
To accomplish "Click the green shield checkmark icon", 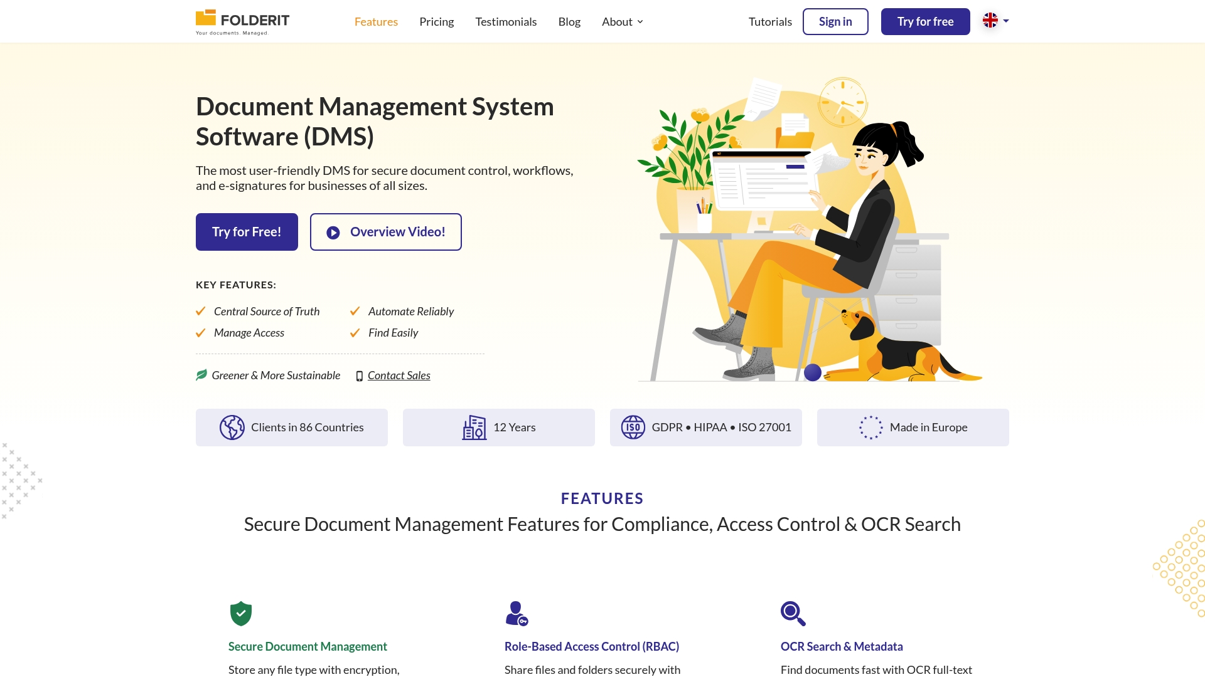I will [x=241, y=614].
